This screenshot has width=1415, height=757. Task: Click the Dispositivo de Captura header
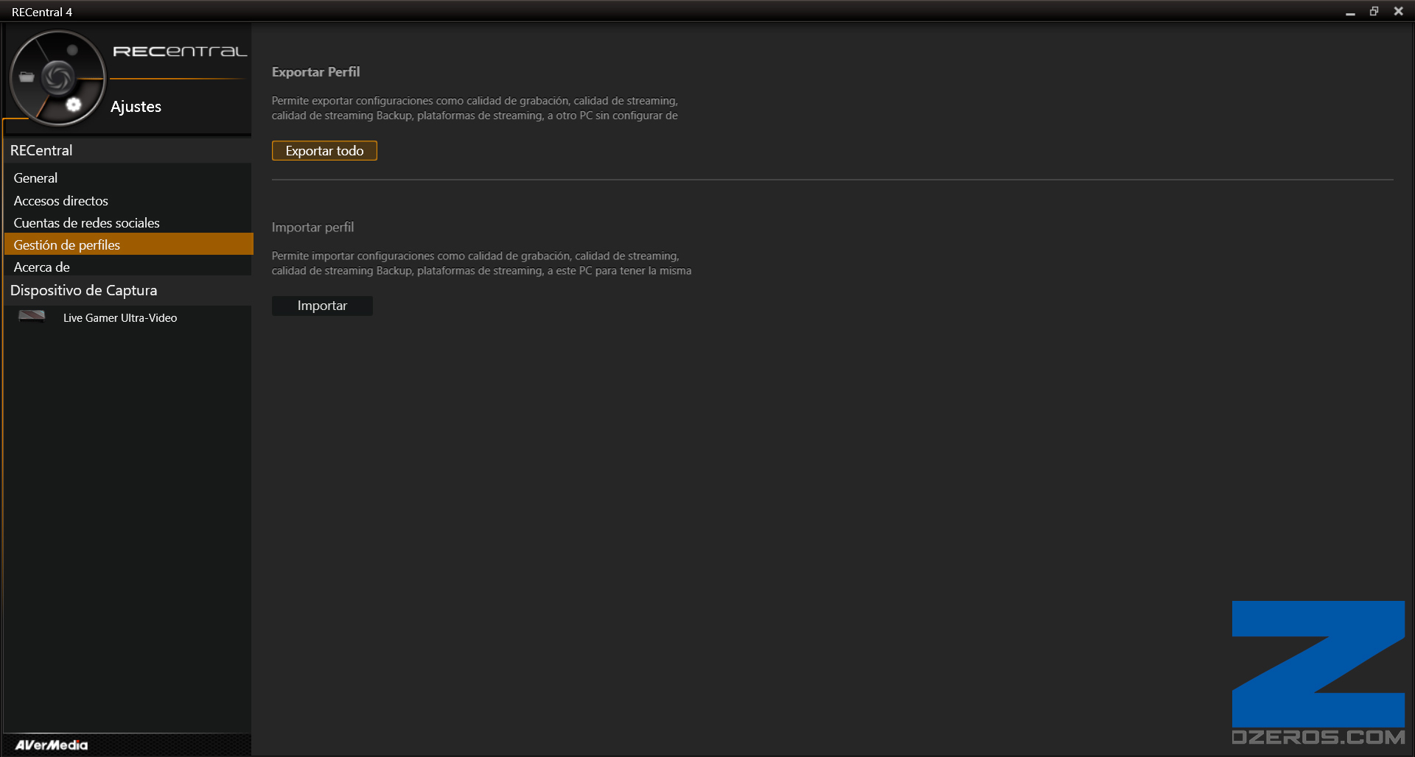click(x=128, y=290)
